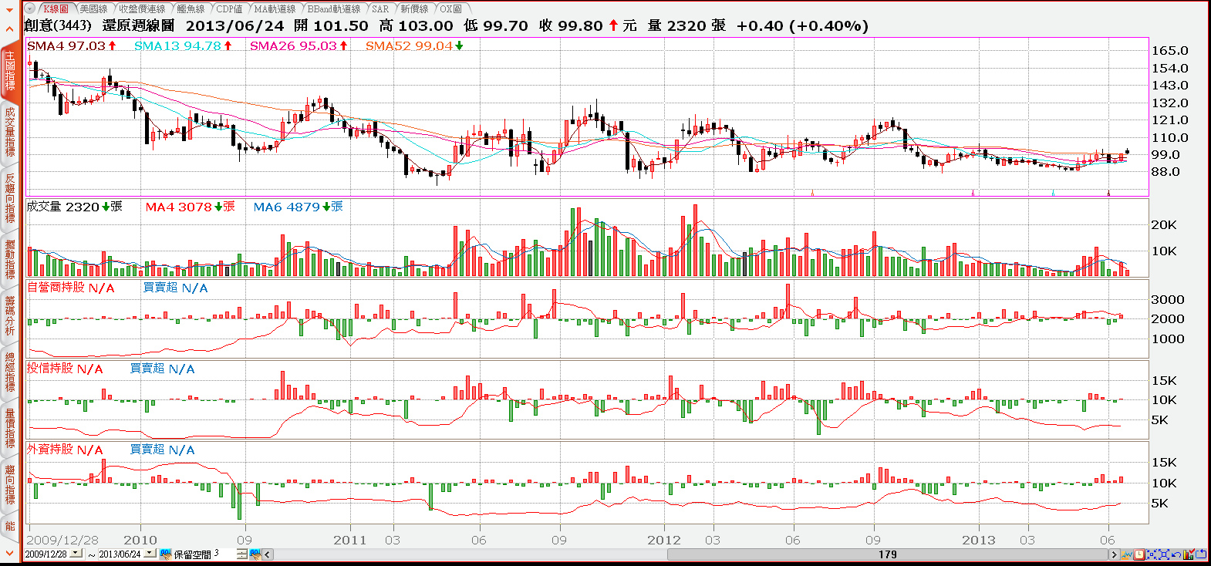Click the 自營商持股 N/A label

pos(70,288)
